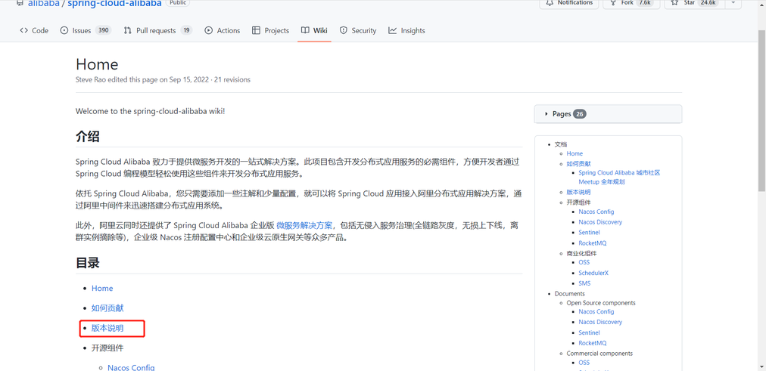This screenshot has height=371, width=766.
Task: Open 版本说明 link under 目录
Action: click(x=107, y=328)
